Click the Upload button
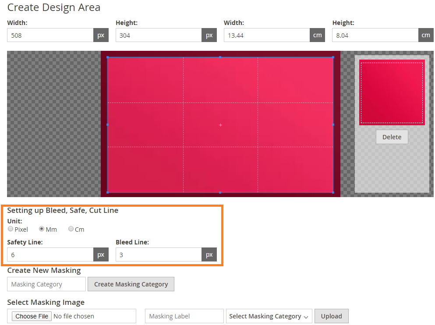 [x=331, y=316]
